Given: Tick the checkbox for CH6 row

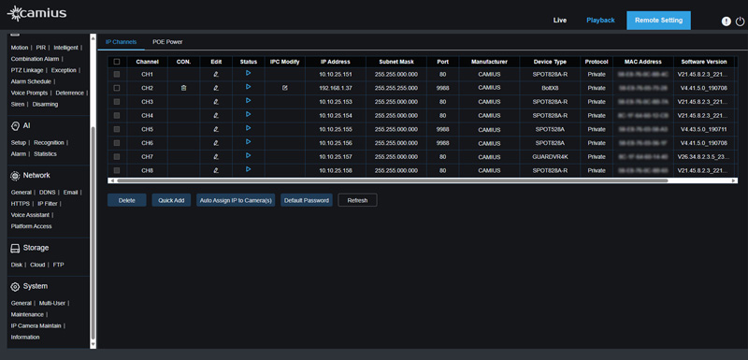Looking at the screenshot, I should pyautogui.click(x=117, y=143).
